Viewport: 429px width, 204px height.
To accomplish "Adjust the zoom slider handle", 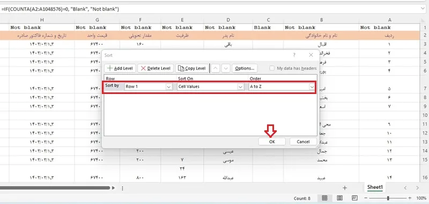I will pos(388,198).
